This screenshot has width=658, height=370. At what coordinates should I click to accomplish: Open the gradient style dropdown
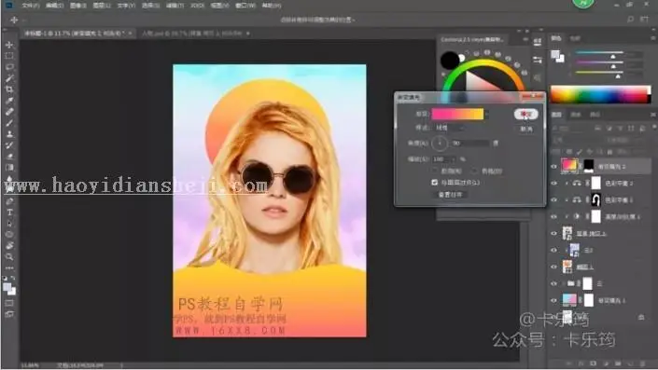(x=450, y=128)
